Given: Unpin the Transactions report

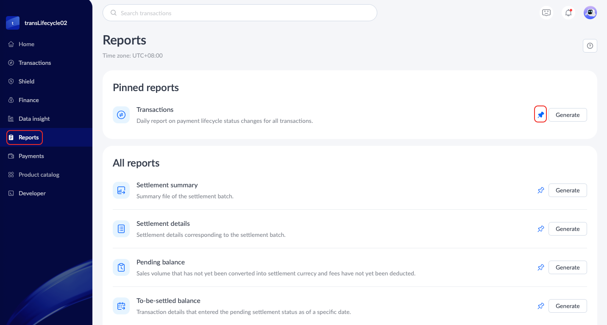Looking at the screenshot, I should point(540,115).
